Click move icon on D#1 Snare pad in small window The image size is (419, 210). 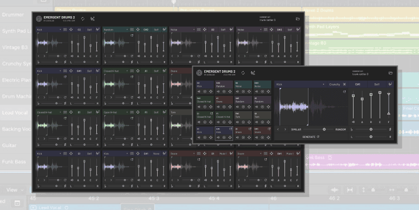pyautogui.click(x=268, y=137)
